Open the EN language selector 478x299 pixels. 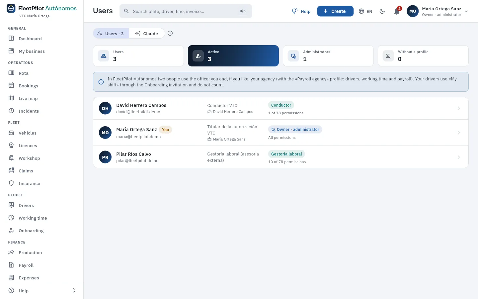click(365, 11)
